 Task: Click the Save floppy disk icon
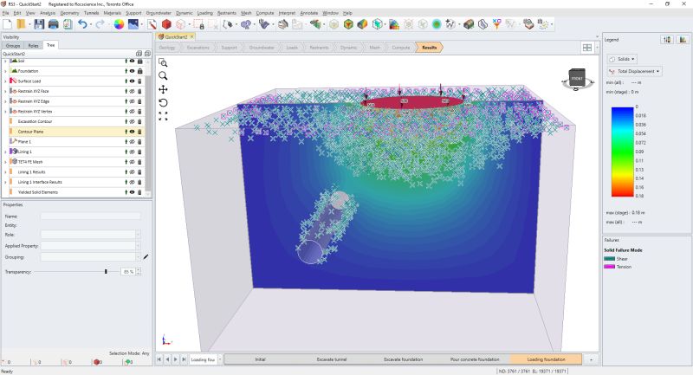39,24
